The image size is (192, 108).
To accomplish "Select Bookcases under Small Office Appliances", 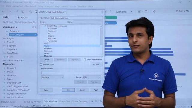I will coord(52,38).
